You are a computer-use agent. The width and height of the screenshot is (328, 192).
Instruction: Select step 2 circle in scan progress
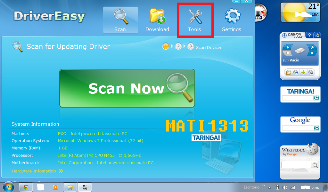(x=178, y=46)
